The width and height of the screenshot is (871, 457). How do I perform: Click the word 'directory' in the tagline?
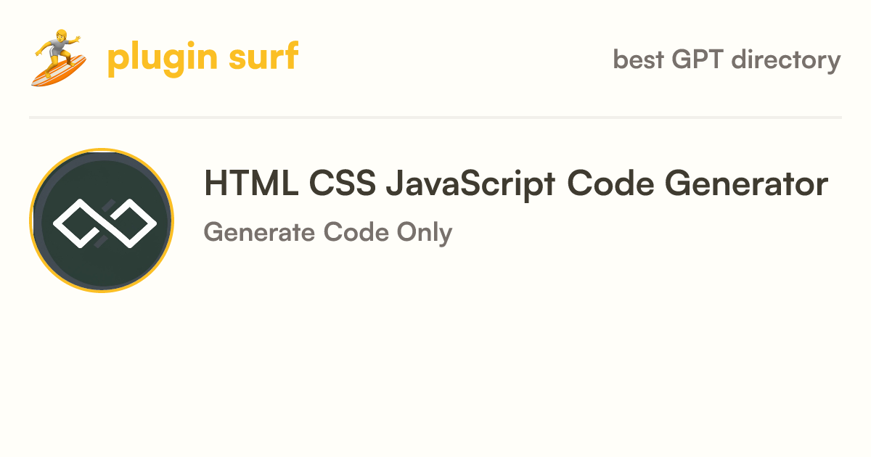point(786,59)
